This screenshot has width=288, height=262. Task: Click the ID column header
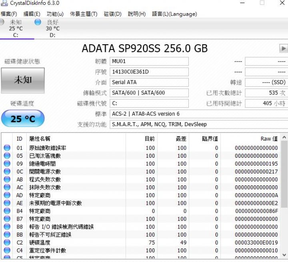[20, 139]
